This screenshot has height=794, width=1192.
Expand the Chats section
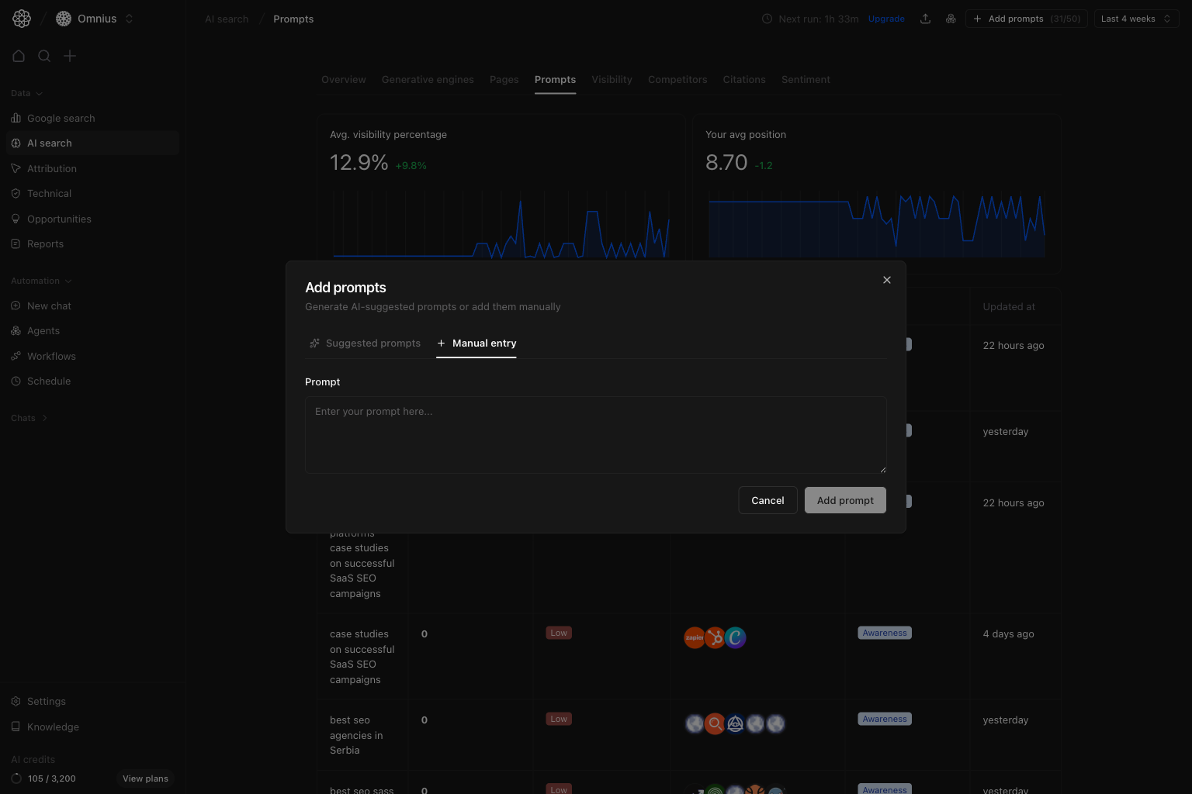click(29, 418)
